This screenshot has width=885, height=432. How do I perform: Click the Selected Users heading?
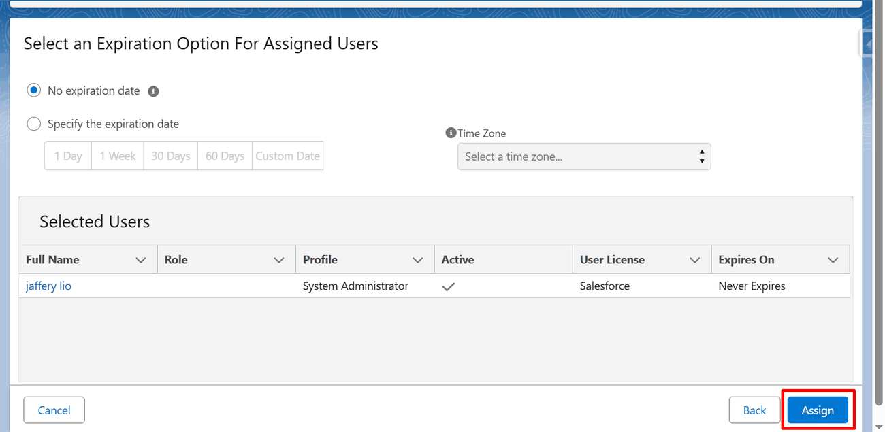tap(95, 222)
